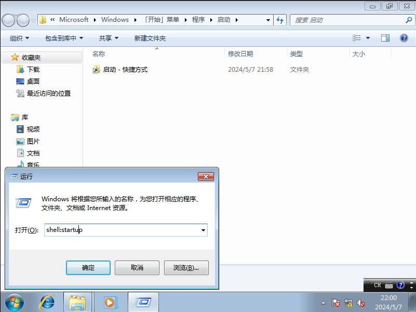Select the 程序 breadcrumb segment
The height and width of the screenshot is (312, 416).
pos(198,20)
